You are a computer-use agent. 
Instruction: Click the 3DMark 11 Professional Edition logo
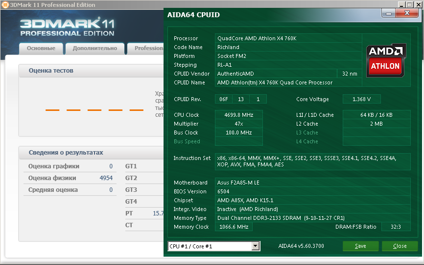(x=68, y=27)
